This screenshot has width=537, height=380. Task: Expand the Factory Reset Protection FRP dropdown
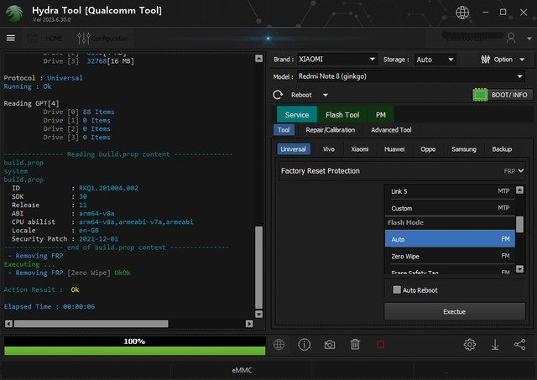[402, 171]
